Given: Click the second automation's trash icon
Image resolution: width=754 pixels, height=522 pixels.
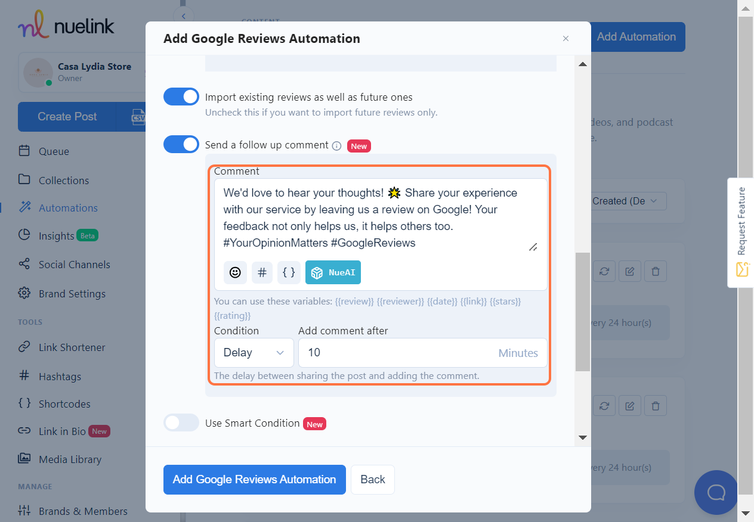Looking at the screenshot, I should click(656, 406).
